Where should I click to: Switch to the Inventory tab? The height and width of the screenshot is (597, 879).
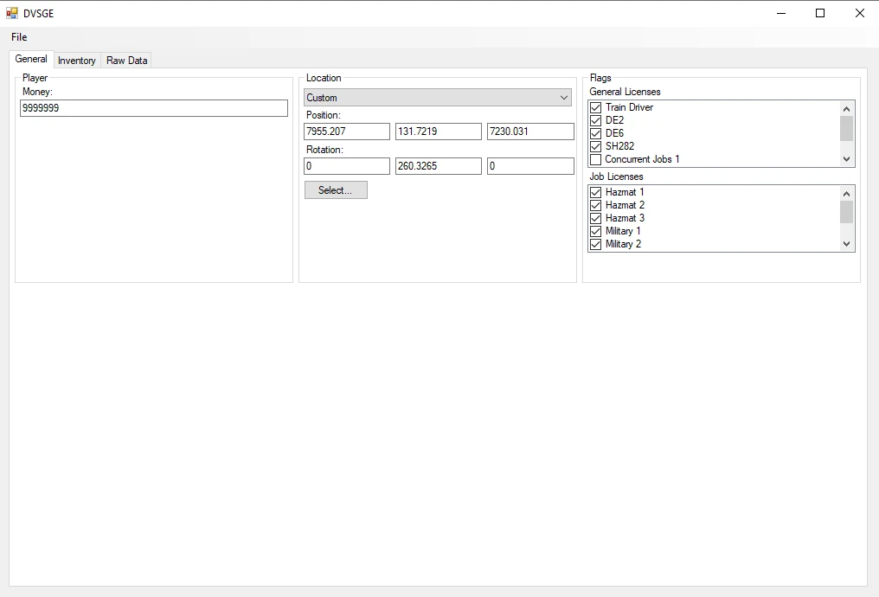pos(76,61)
